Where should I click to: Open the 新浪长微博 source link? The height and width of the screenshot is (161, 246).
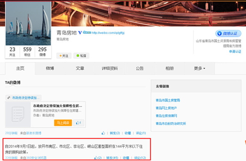click(x=34, y=133)
